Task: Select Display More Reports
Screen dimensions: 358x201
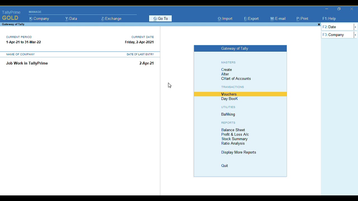Action: 239,152
